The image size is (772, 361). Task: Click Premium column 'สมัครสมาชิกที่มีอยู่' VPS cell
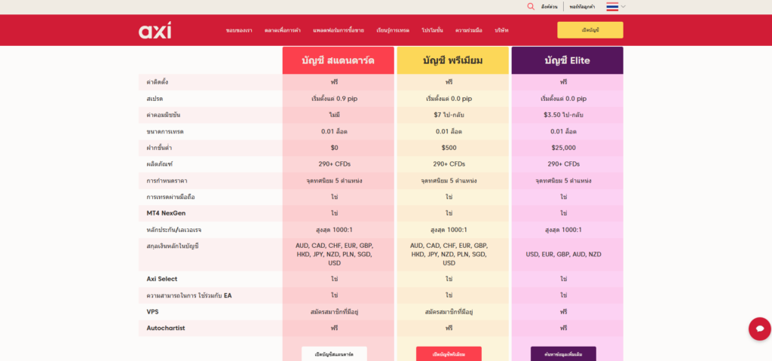(449, 312)
